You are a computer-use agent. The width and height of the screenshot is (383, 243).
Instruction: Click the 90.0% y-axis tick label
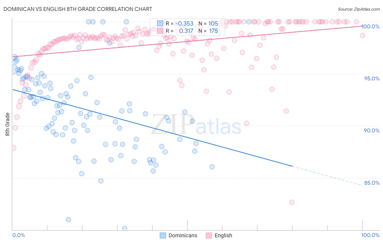point(372,130)
